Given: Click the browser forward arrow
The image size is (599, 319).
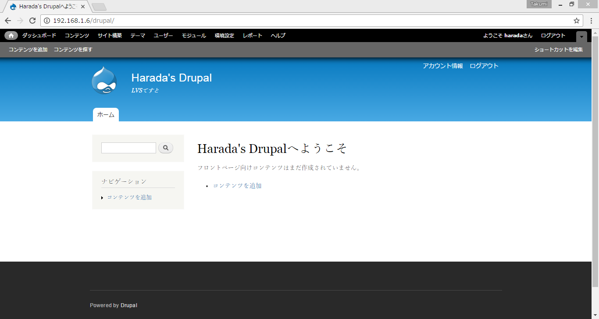Looking at the screenshot, I should coord(20,21).
